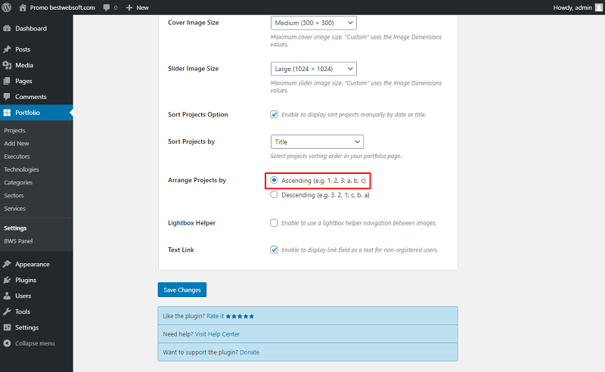Follow the Visit Help Center link
The width and height of the screenshot is (605, 372).
(217, 334)
